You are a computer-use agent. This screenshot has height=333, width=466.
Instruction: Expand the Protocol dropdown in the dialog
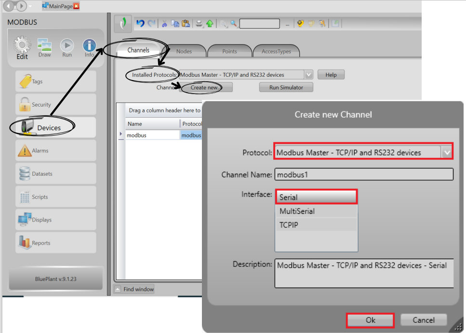(x=447, y=153)
